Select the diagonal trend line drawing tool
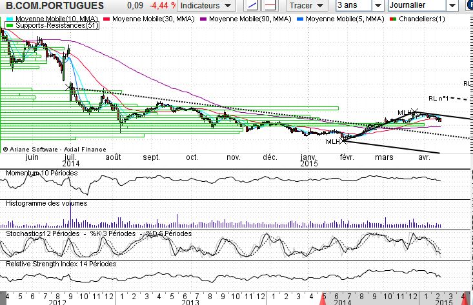This screenshot has width=473, height=305. tap(254, 6)
